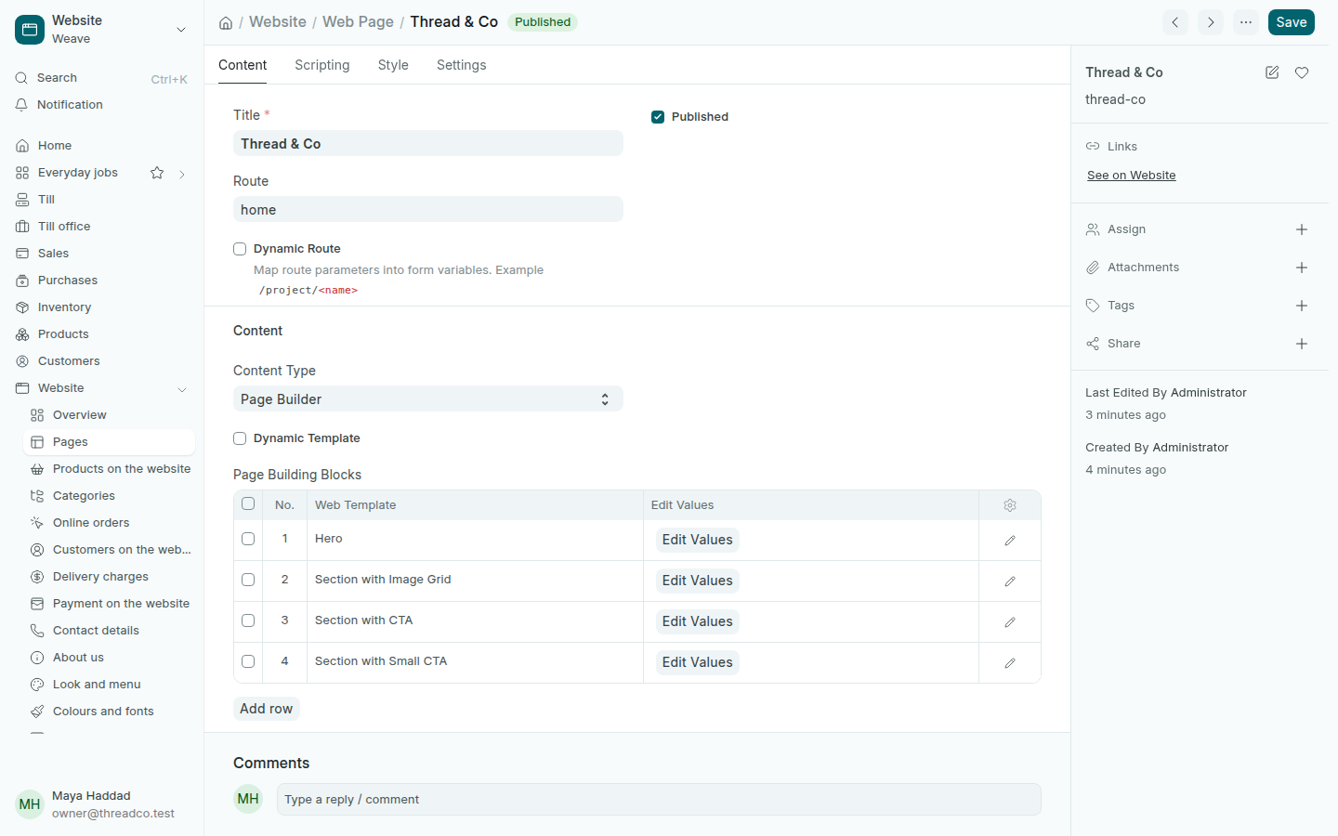Go to previous record arrow
The height and width of the screenshot is (836, 1338).
[x=1175, y=22]
